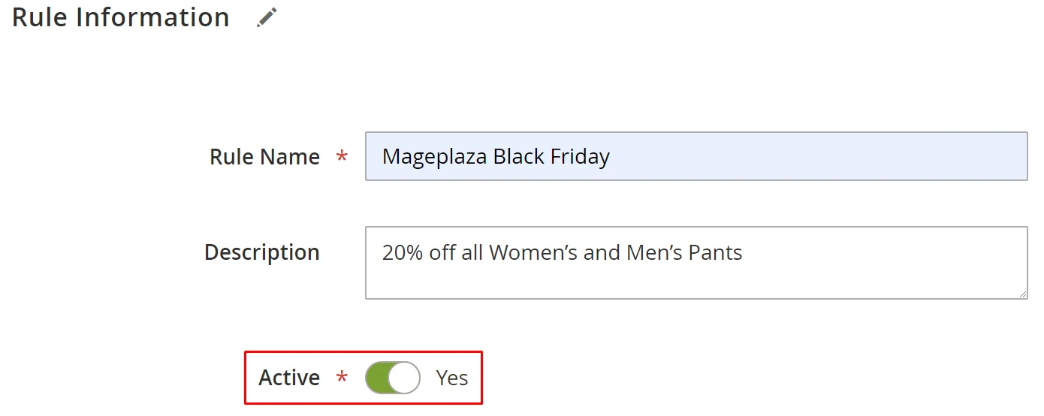Viewport: 1044px width, 416px height.
Task: Click the Active field label
Action: pyautogui.click(x=289, y=378)
